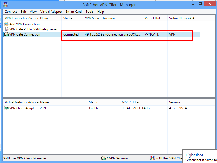Open the Help menu
This screenshot has height=163, width=217.
tap(100, 12)
